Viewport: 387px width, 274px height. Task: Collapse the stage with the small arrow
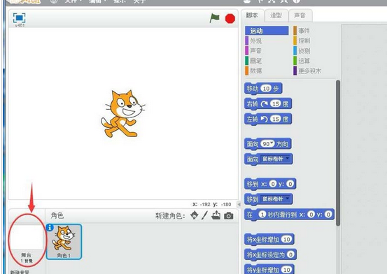239,204
